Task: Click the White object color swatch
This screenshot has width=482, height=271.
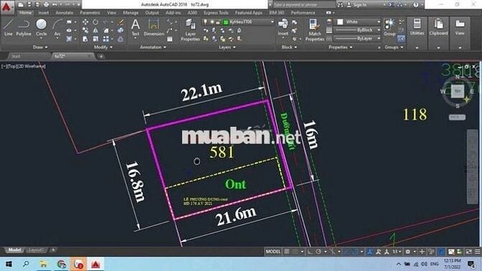Action: tap(340, 22)
